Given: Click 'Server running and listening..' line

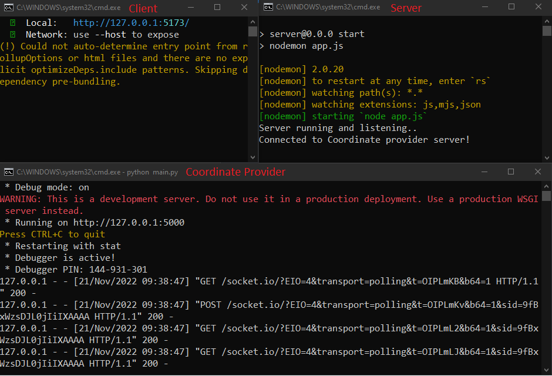Looking at the screenshot, I should pyautogui.click(x=338, y=128).
